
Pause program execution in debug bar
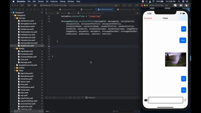54,98
